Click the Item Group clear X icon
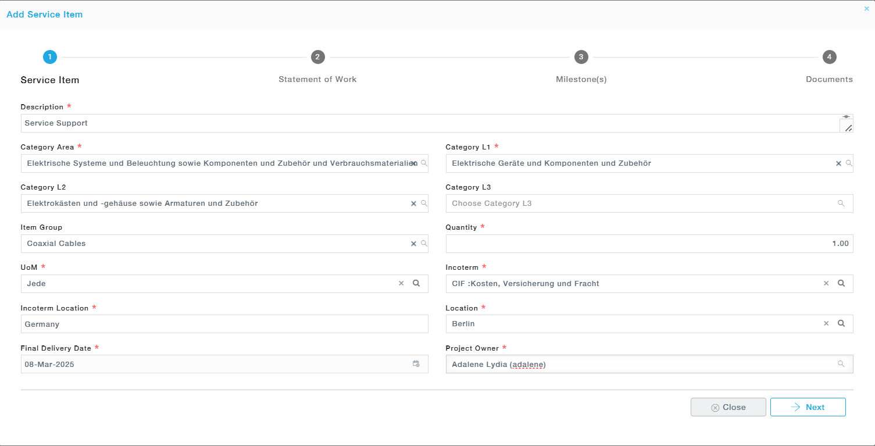875x446 pixels. (413, 244)
